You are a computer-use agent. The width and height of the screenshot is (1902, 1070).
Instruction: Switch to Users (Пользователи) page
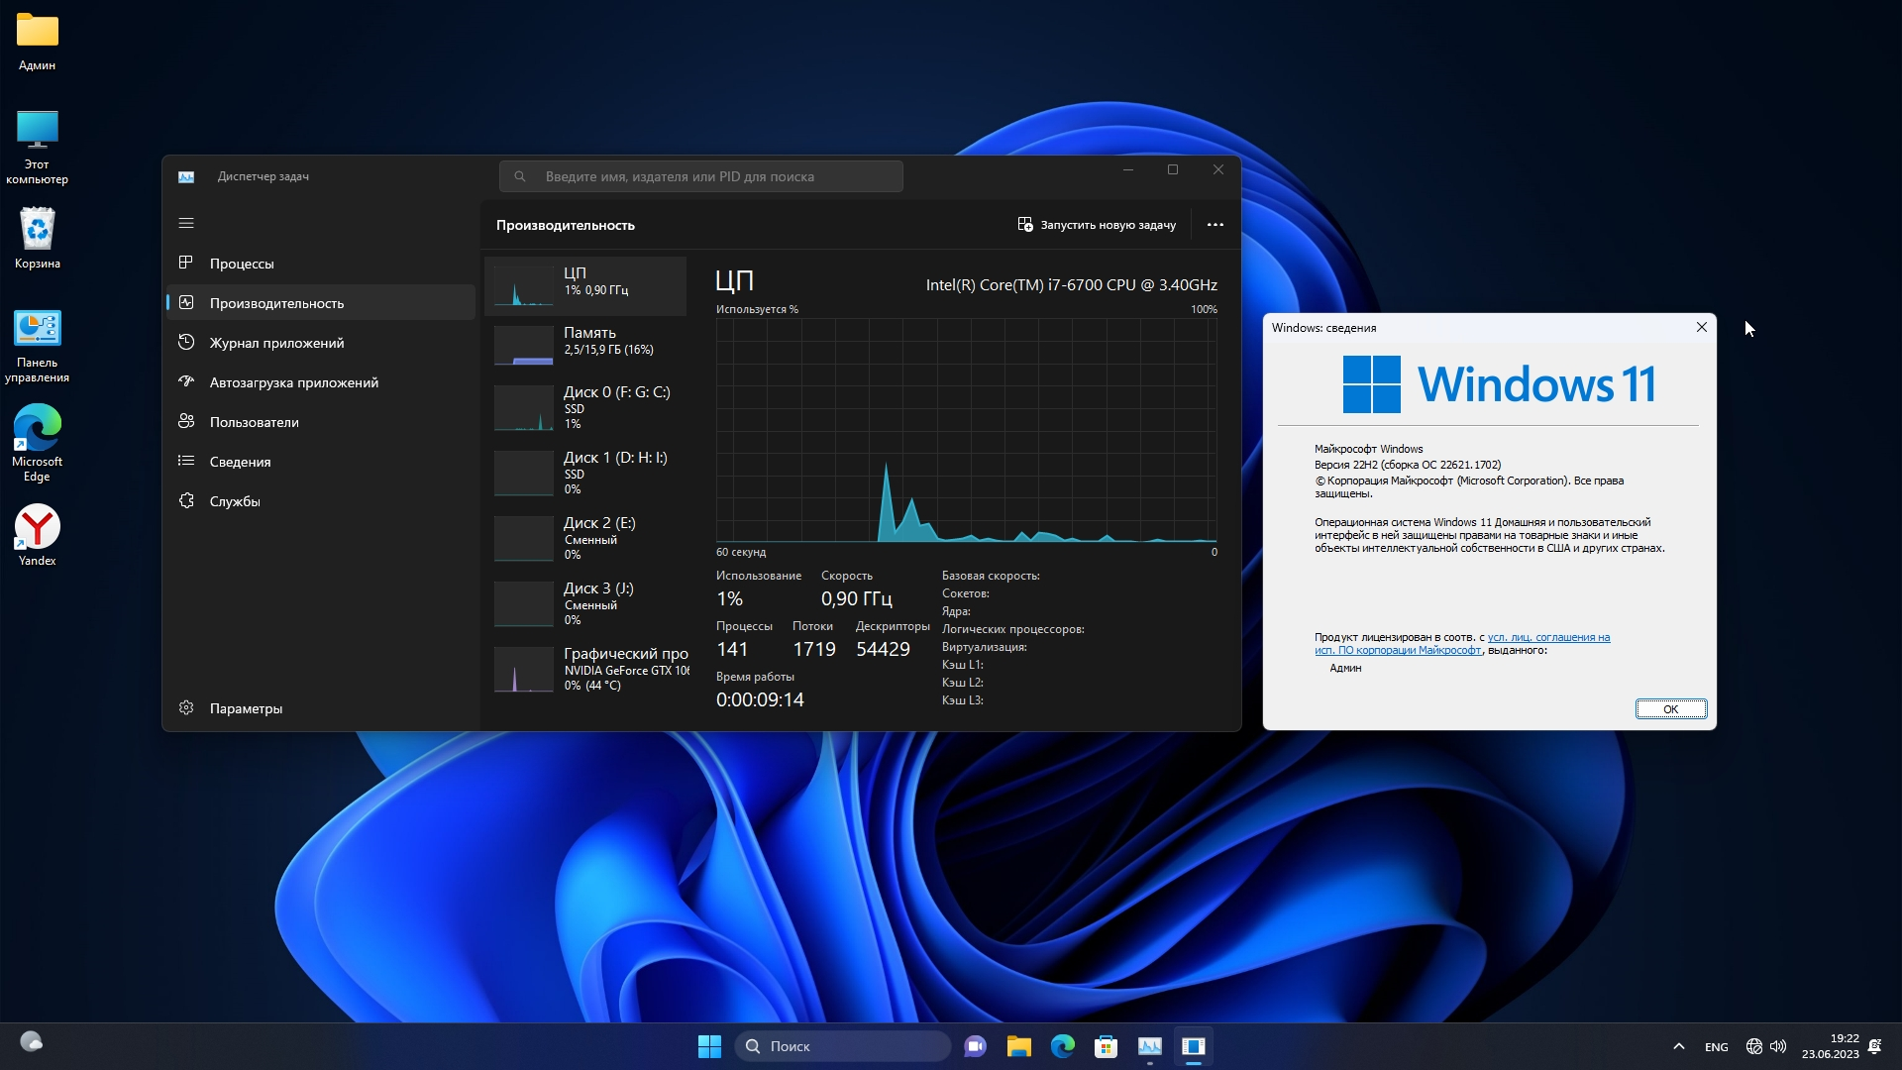point(254,422)
